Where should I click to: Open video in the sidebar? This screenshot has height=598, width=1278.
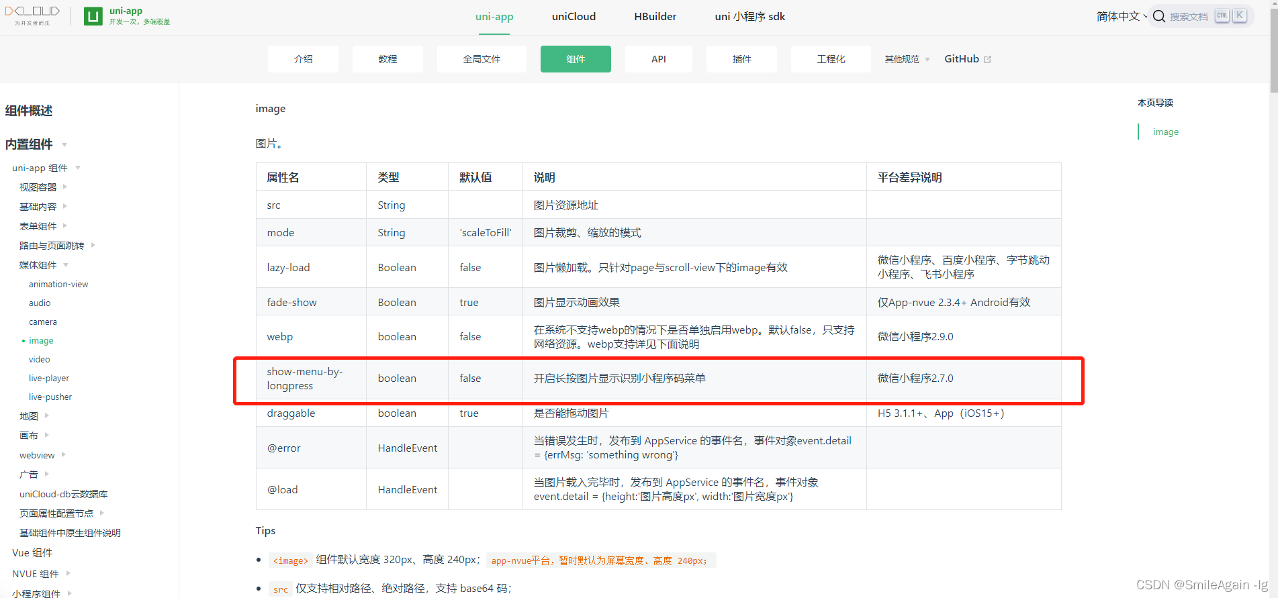(x=40, y=359)
